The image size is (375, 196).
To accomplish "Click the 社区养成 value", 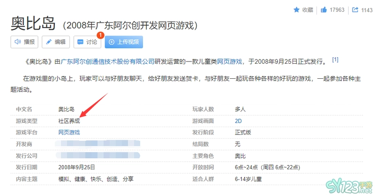I will click(x=69, y=121).
